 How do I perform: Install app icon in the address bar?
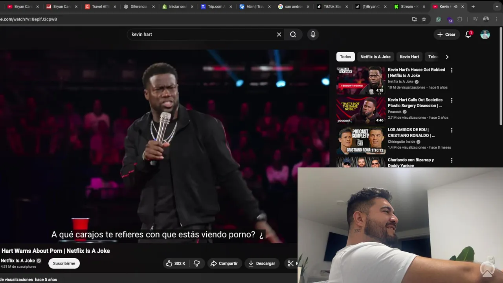414,19
